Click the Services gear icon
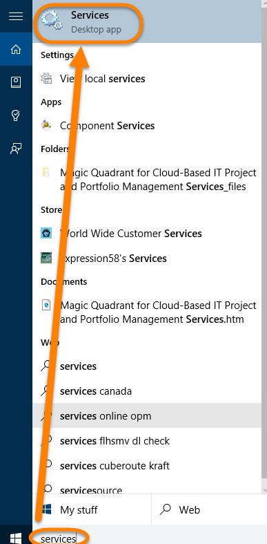Screen dimensions: 267x544 tap(51, 20)
